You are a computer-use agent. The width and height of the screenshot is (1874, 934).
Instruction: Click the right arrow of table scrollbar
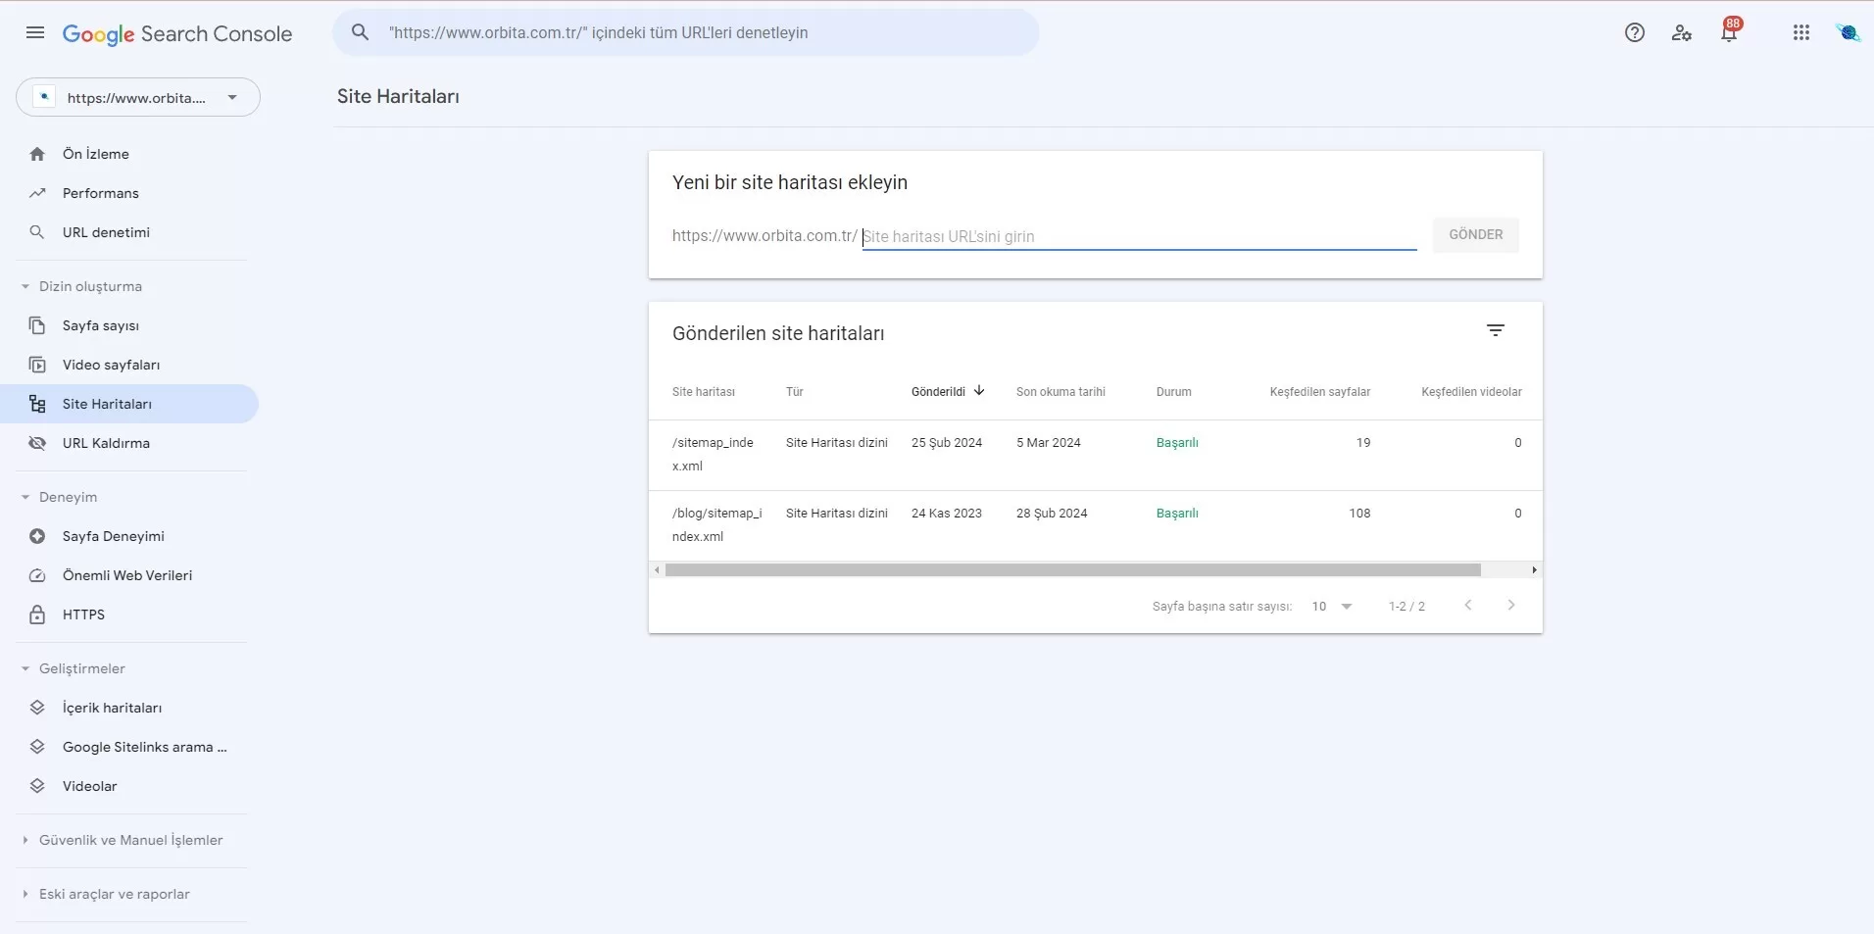tap(1534, 569)
